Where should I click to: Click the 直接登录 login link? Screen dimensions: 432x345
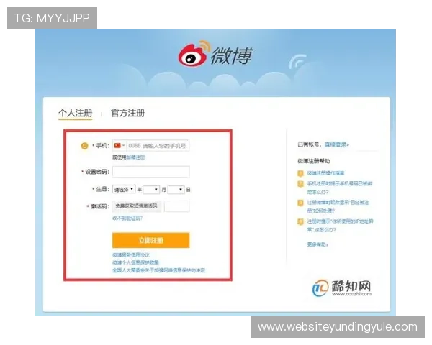(337, 144)
